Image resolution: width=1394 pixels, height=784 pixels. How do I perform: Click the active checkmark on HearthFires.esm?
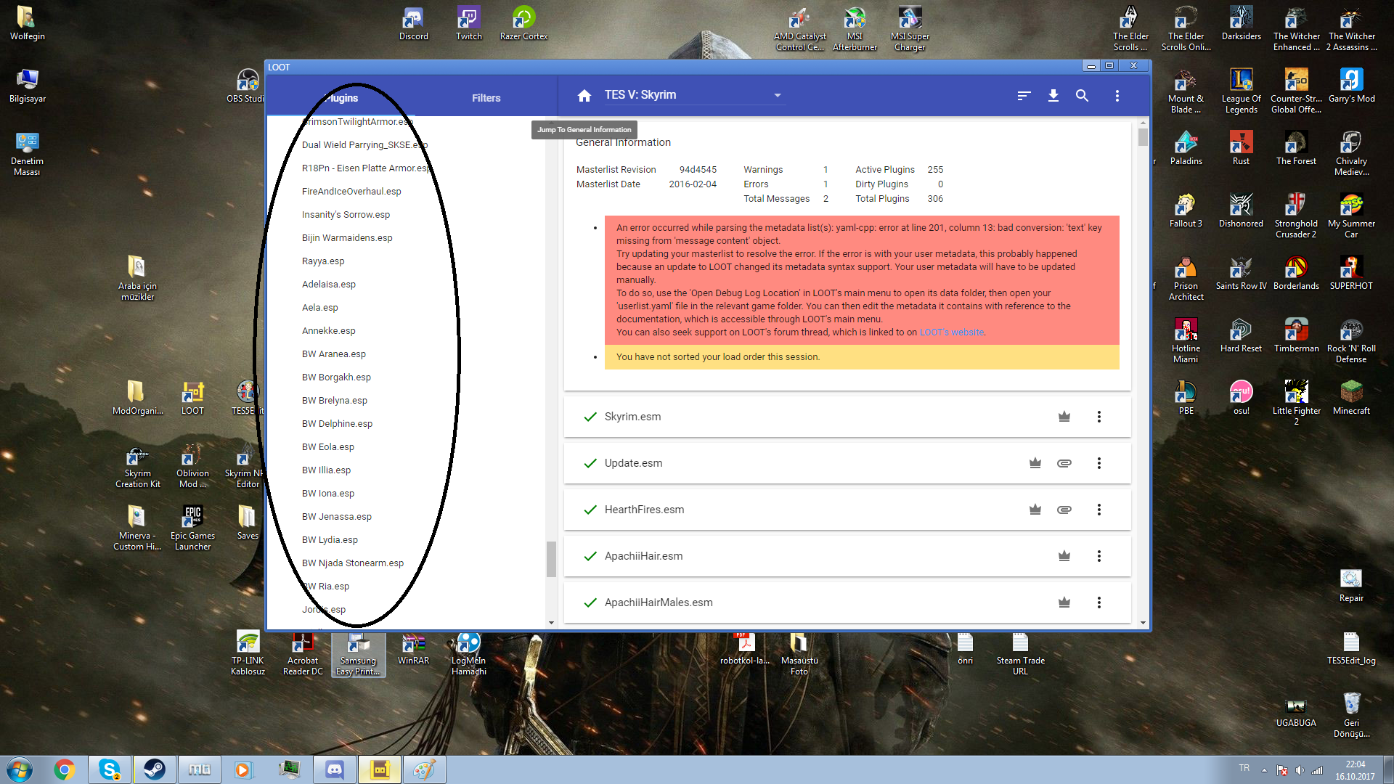click(590, 510)
